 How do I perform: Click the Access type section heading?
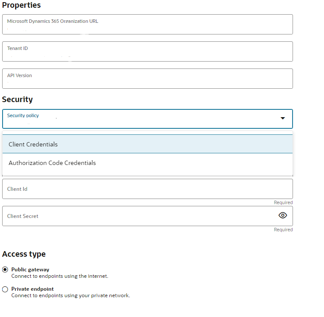pos(24,254)
